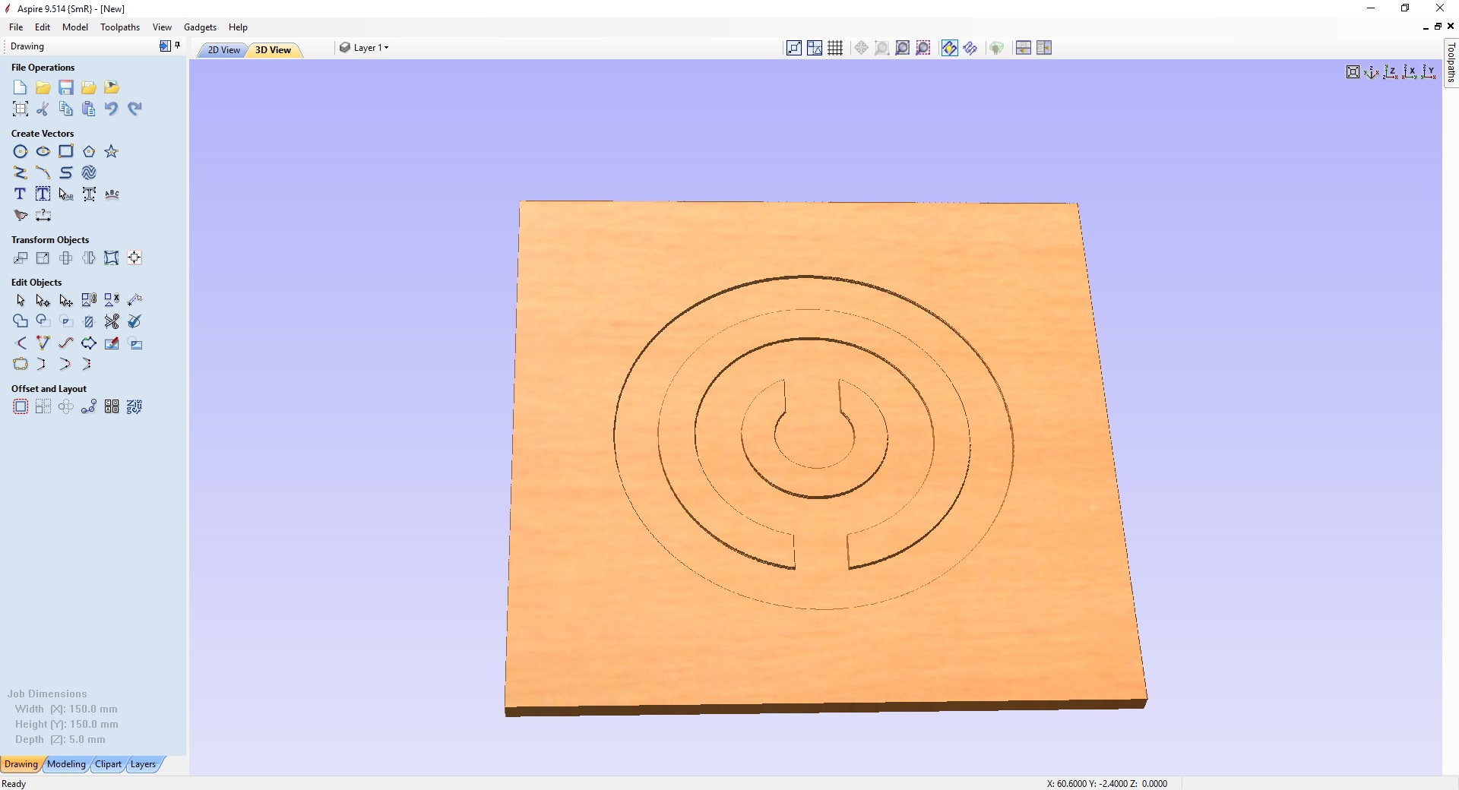Choose the Draw Rectangle tool
Screen dimensions: 1459x790
point(66,152)
